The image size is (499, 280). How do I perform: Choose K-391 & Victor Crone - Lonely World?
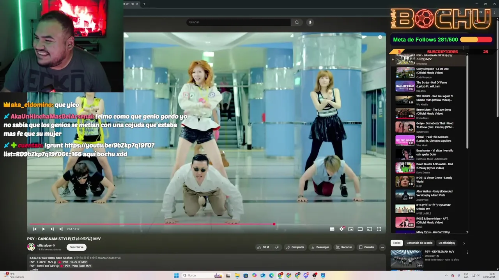(428, 181)
